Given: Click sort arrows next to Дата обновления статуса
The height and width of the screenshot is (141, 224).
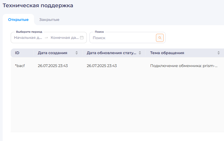Looking at the screenshot, I should 140,53.
